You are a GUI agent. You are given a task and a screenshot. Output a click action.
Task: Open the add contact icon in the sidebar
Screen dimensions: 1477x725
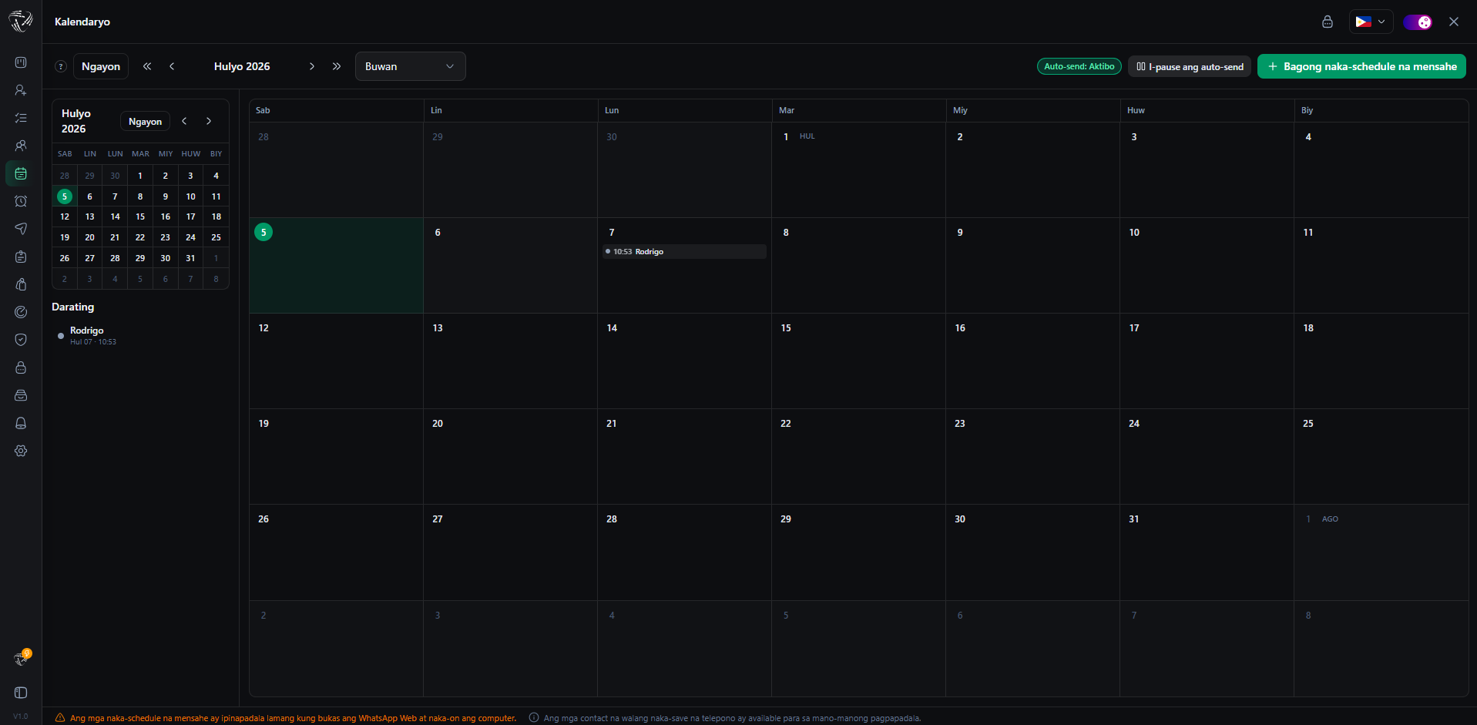21,90
